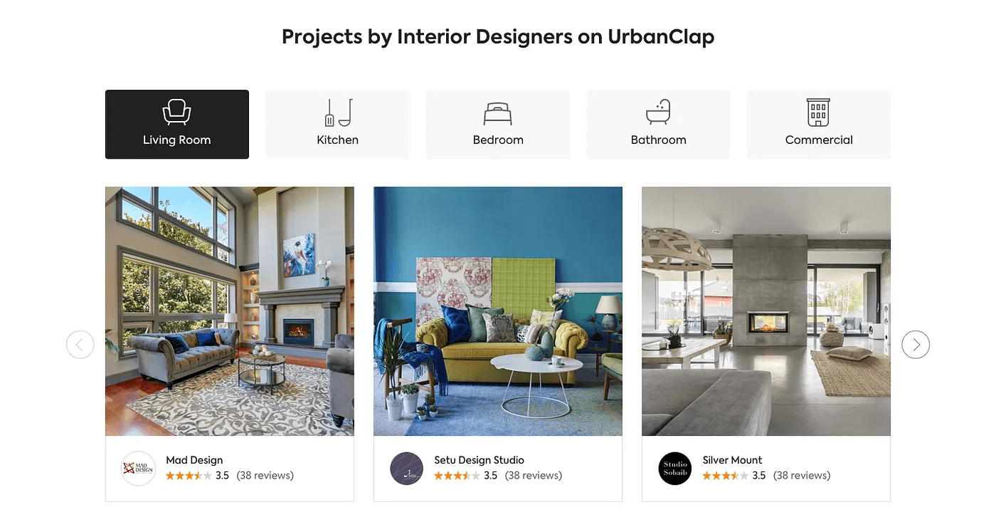
Task: Switch to the Commercial tab label
Action: [x=819, y=140]
